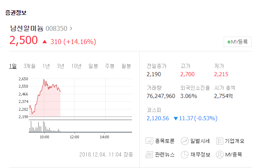Screen dimensions: 259x168
Task: Open 관련뉴스 newspaper icon
Action: point(149,154)
